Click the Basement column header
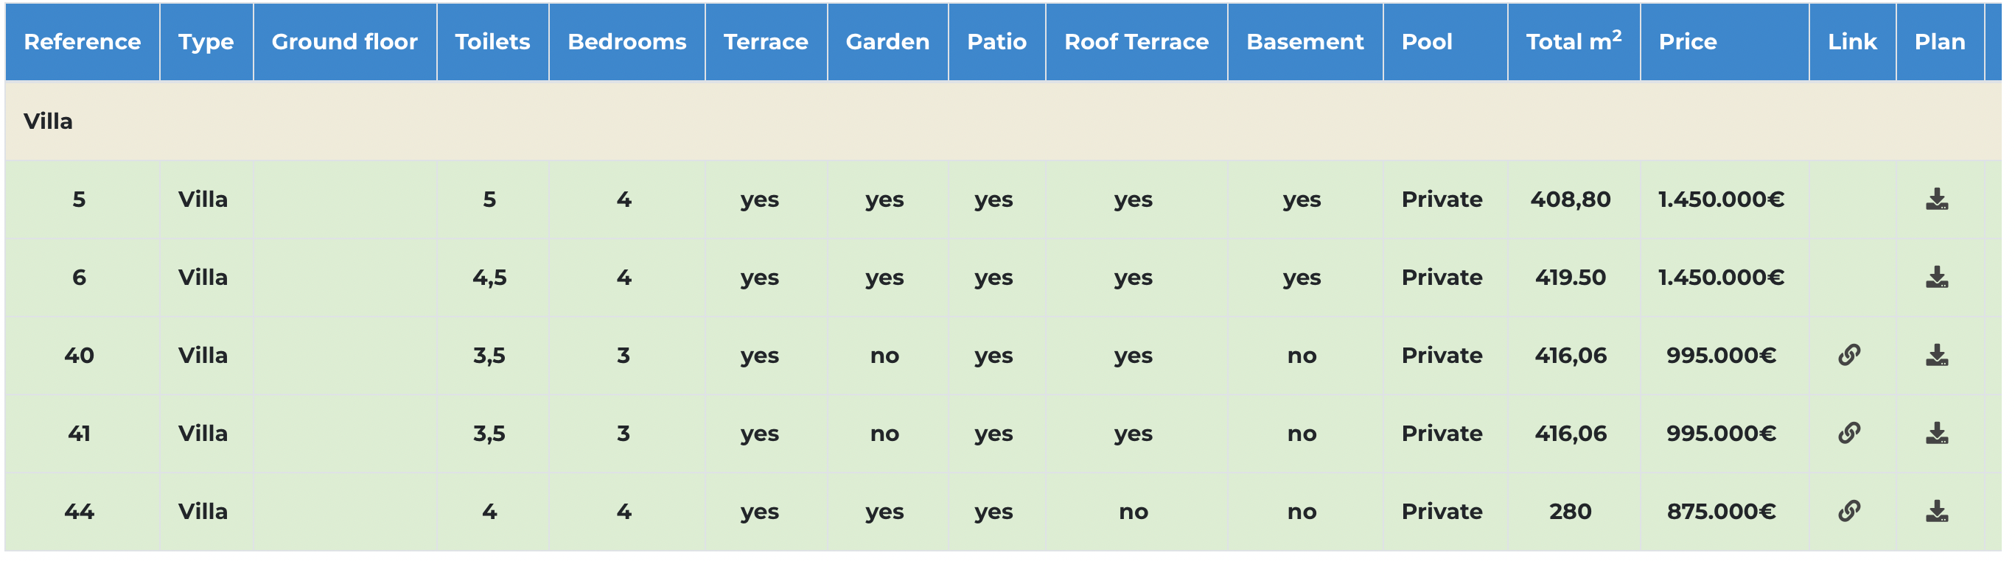 click(1305, 41)
